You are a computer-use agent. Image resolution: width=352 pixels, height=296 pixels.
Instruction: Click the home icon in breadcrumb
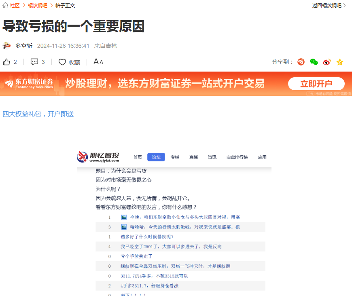tap(5, 5)
